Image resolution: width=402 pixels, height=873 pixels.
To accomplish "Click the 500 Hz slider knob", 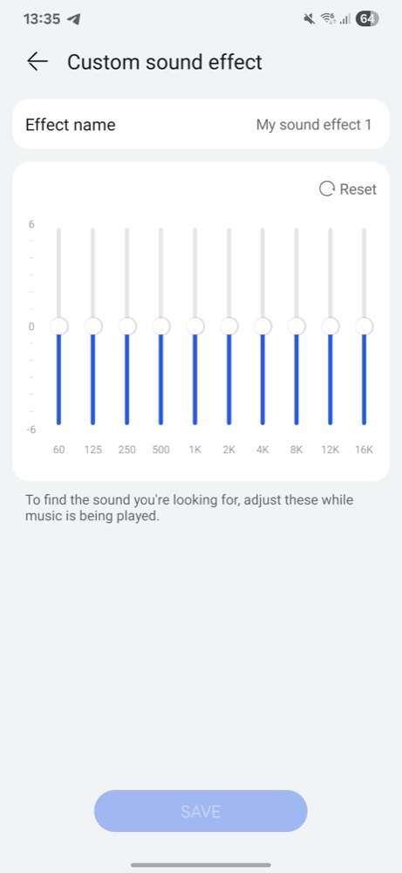I will pyautogui.click(x=160, y=327).
